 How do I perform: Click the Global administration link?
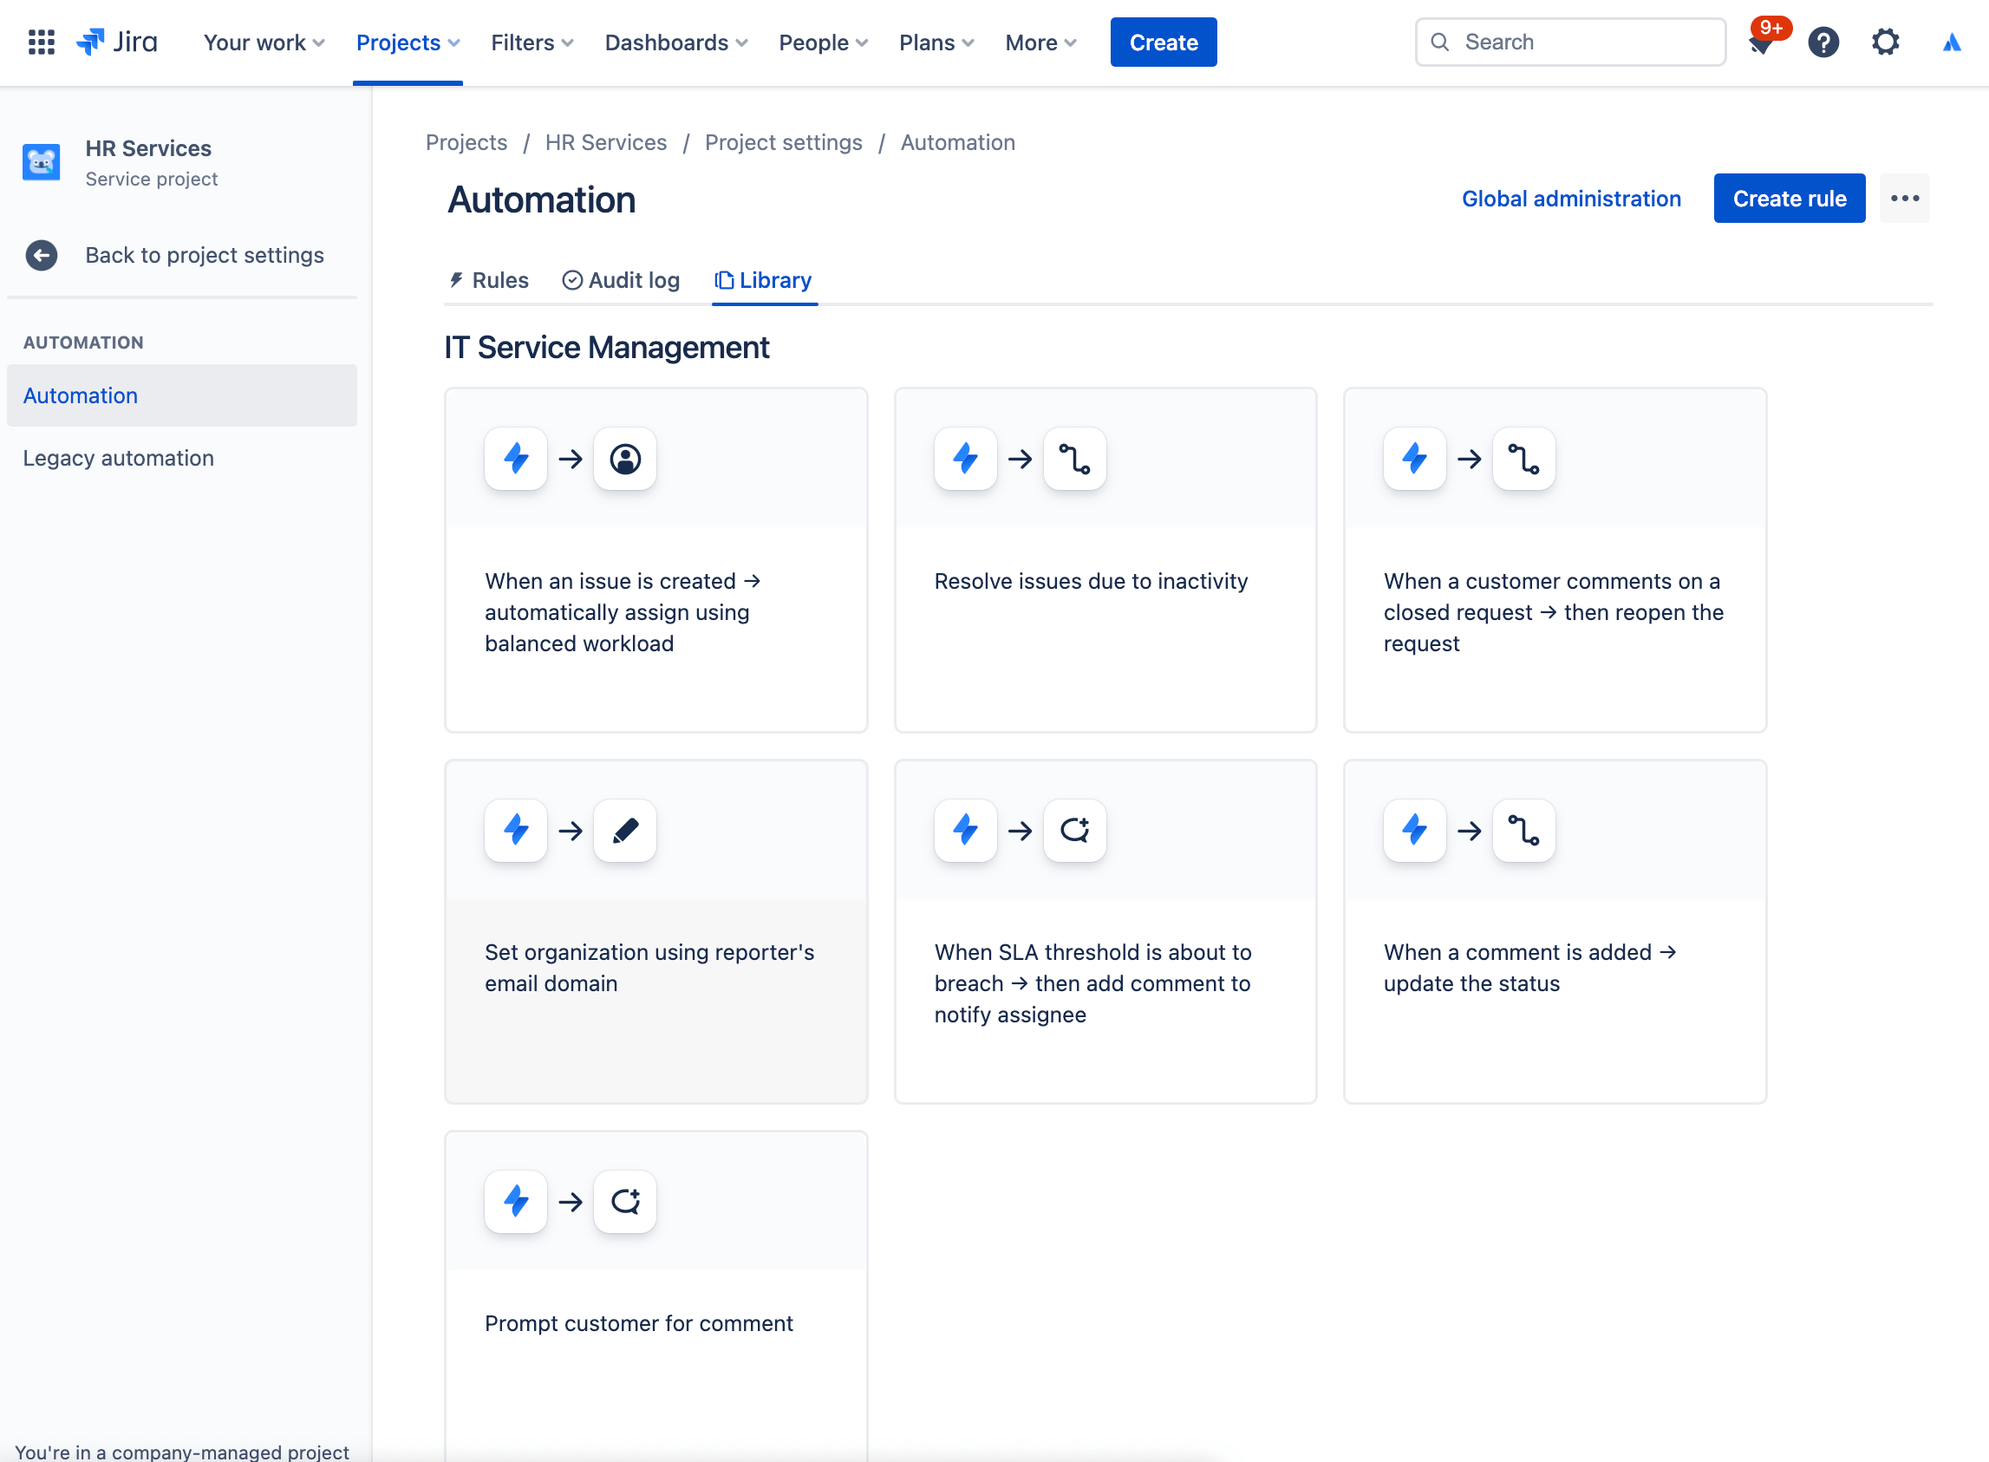coord(1570,196)
